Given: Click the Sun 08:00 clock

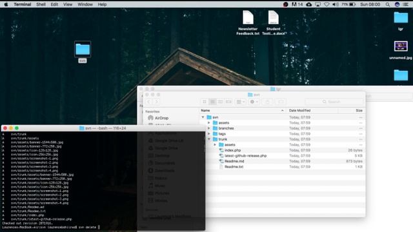Looking at the screenshot, I should pos(370,5).
